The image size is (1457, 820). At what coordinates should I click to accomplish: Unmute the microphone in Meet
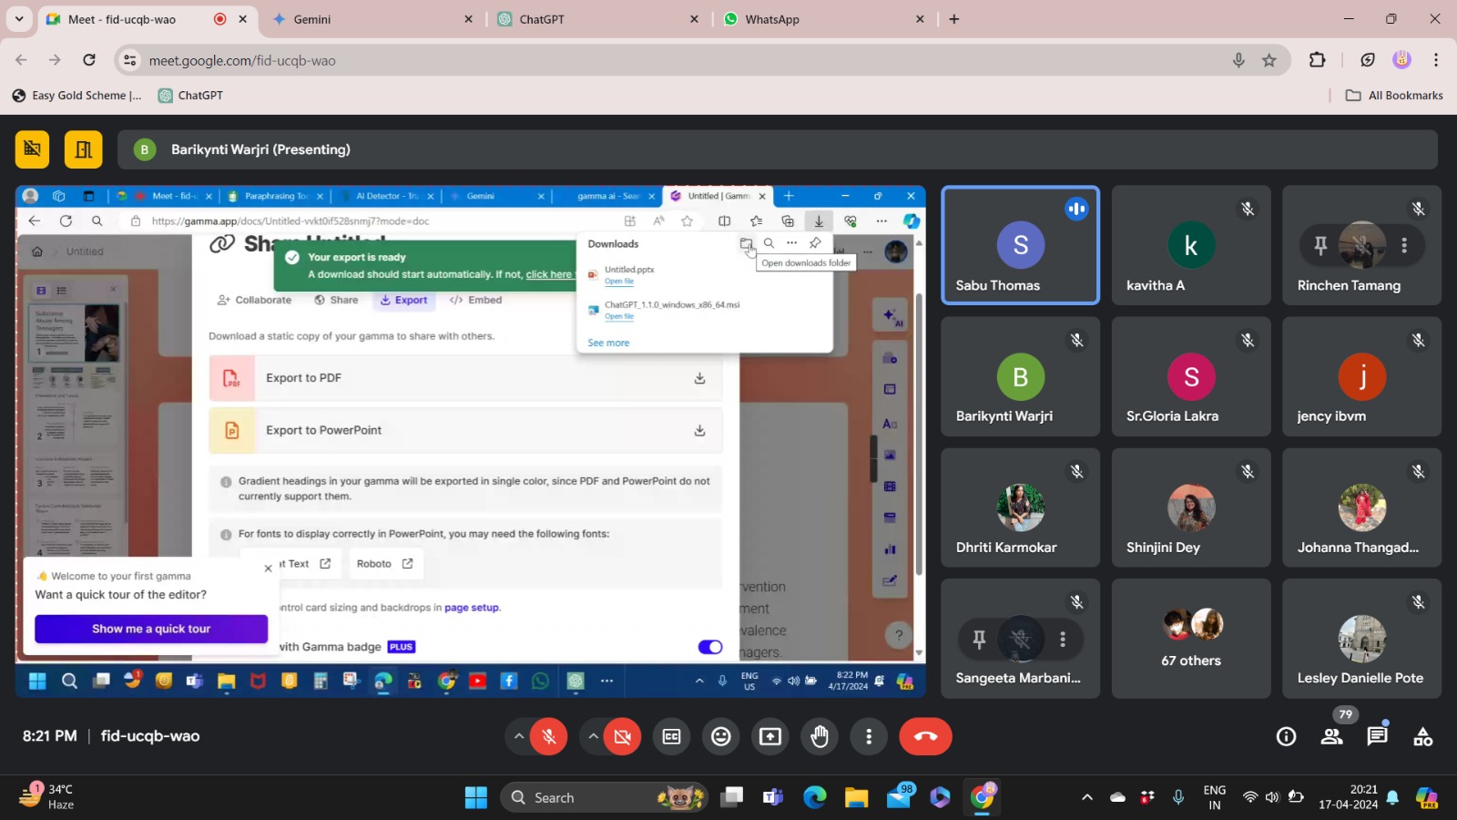coord(549,737)
